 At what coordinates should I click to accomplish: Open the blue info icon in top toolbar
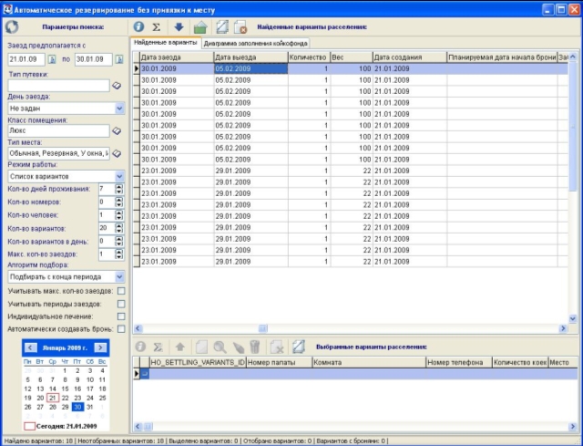coord(138,26)
